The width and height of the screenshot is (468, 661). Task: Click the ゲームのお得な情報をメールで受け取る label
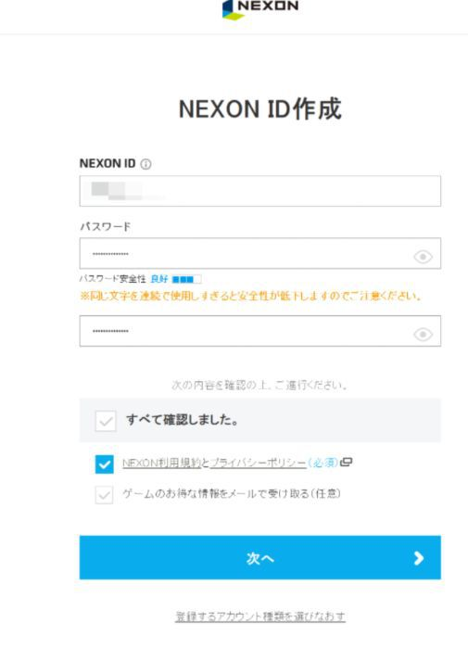pyautogui.click(x=232, y=493)
